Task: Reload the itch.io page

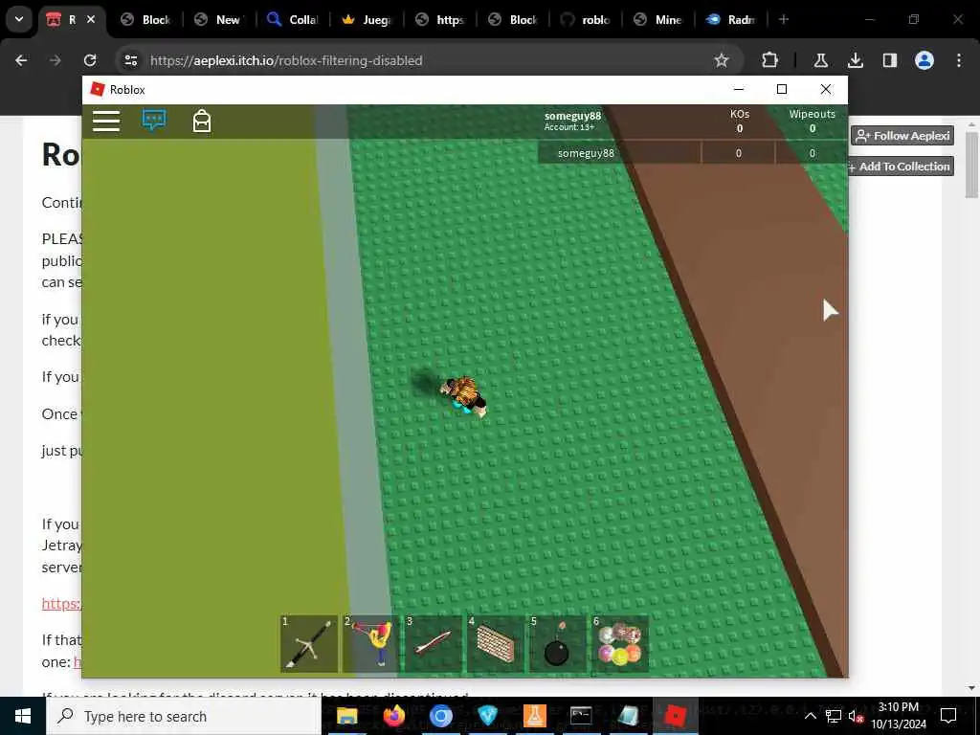Action: 90,60
